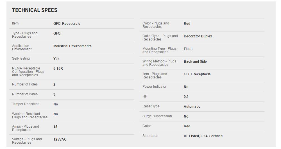Click the Self-Testing label

[x=21, y=58]
